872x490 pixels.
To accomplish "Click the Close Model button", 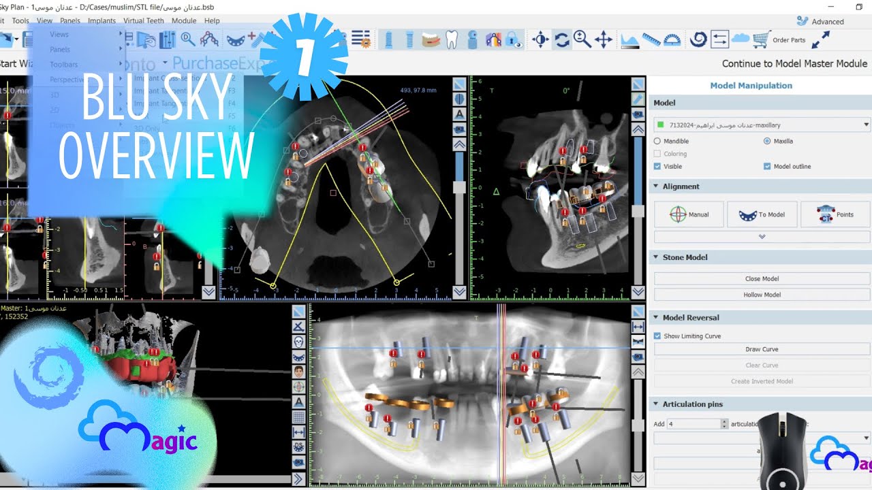I will coord(762,278).
